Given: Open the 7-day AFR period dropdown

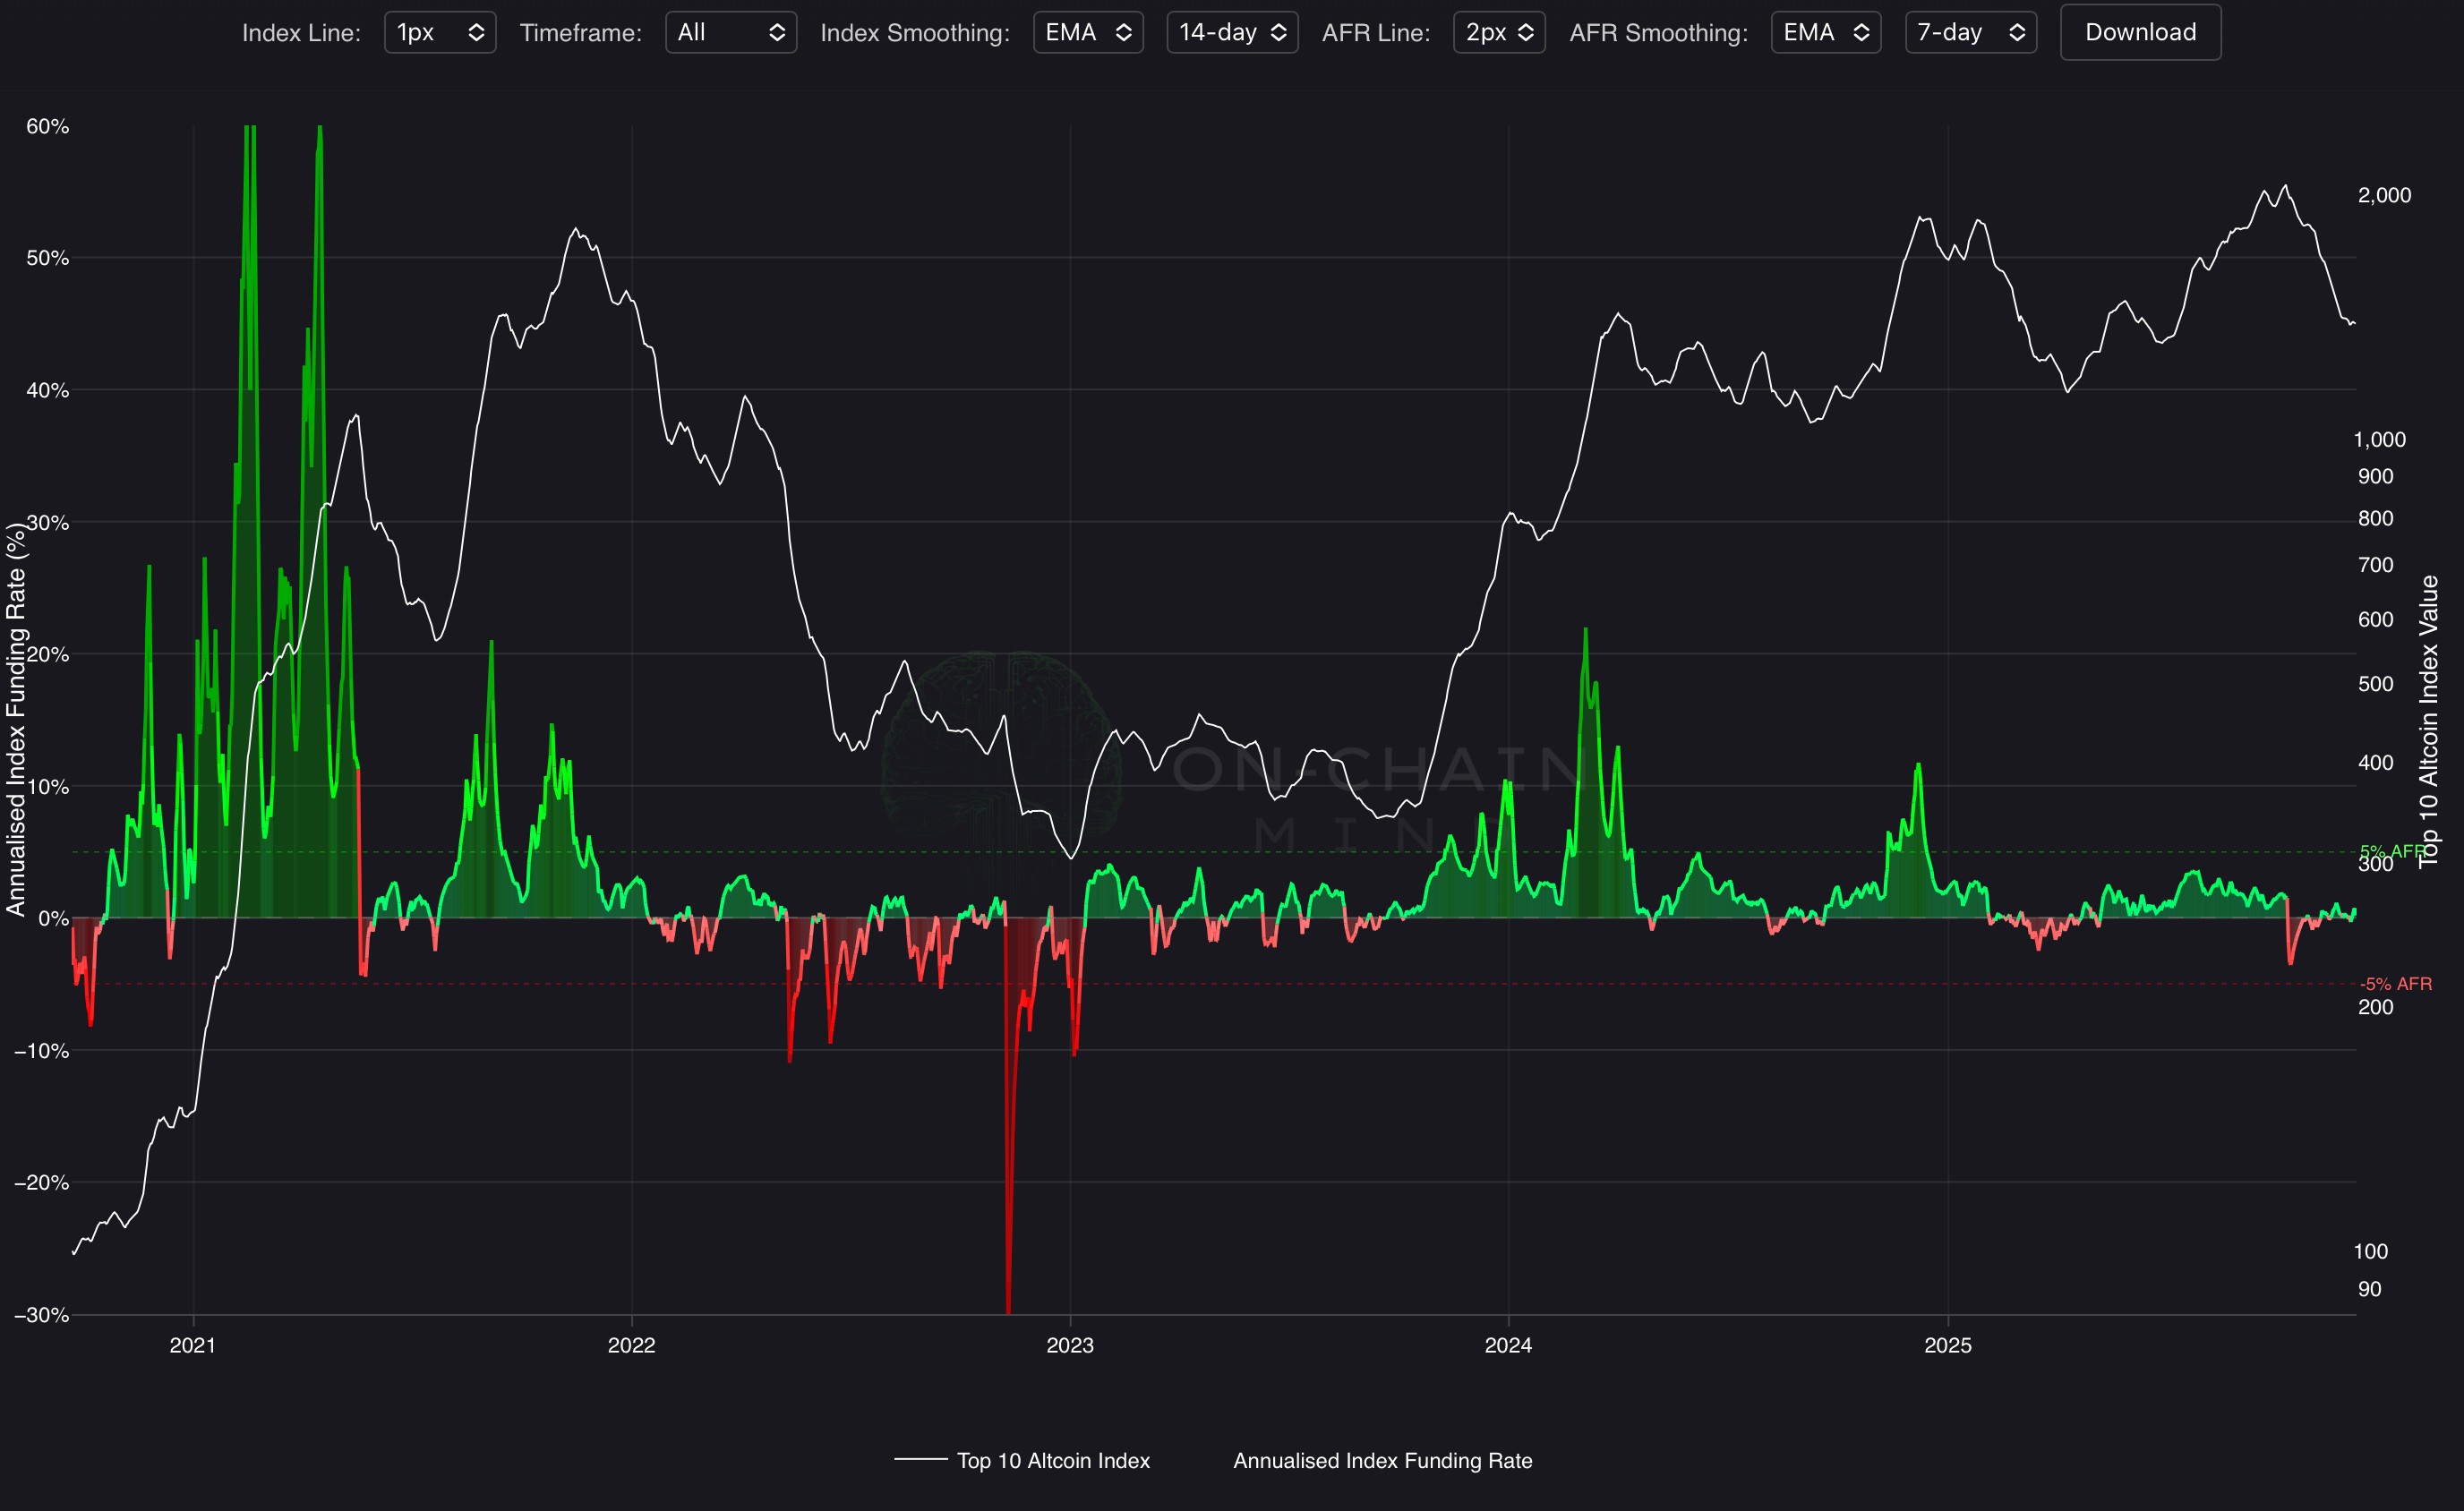Looking at the screenshot, I should [x=1970, y=32].
